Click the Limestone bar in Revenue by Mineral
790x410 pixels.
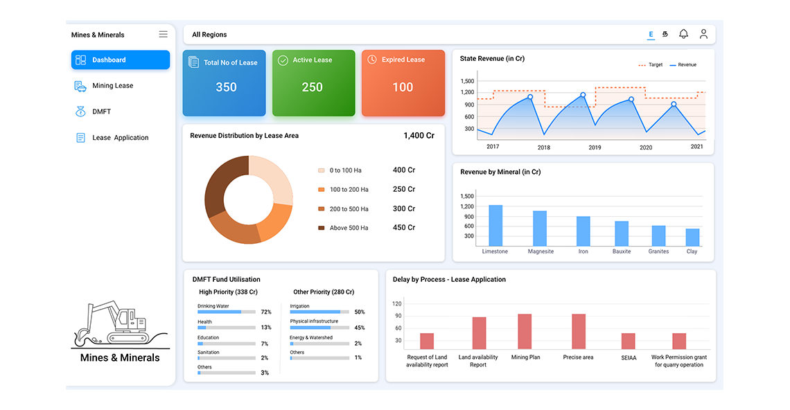coord(495,225)
